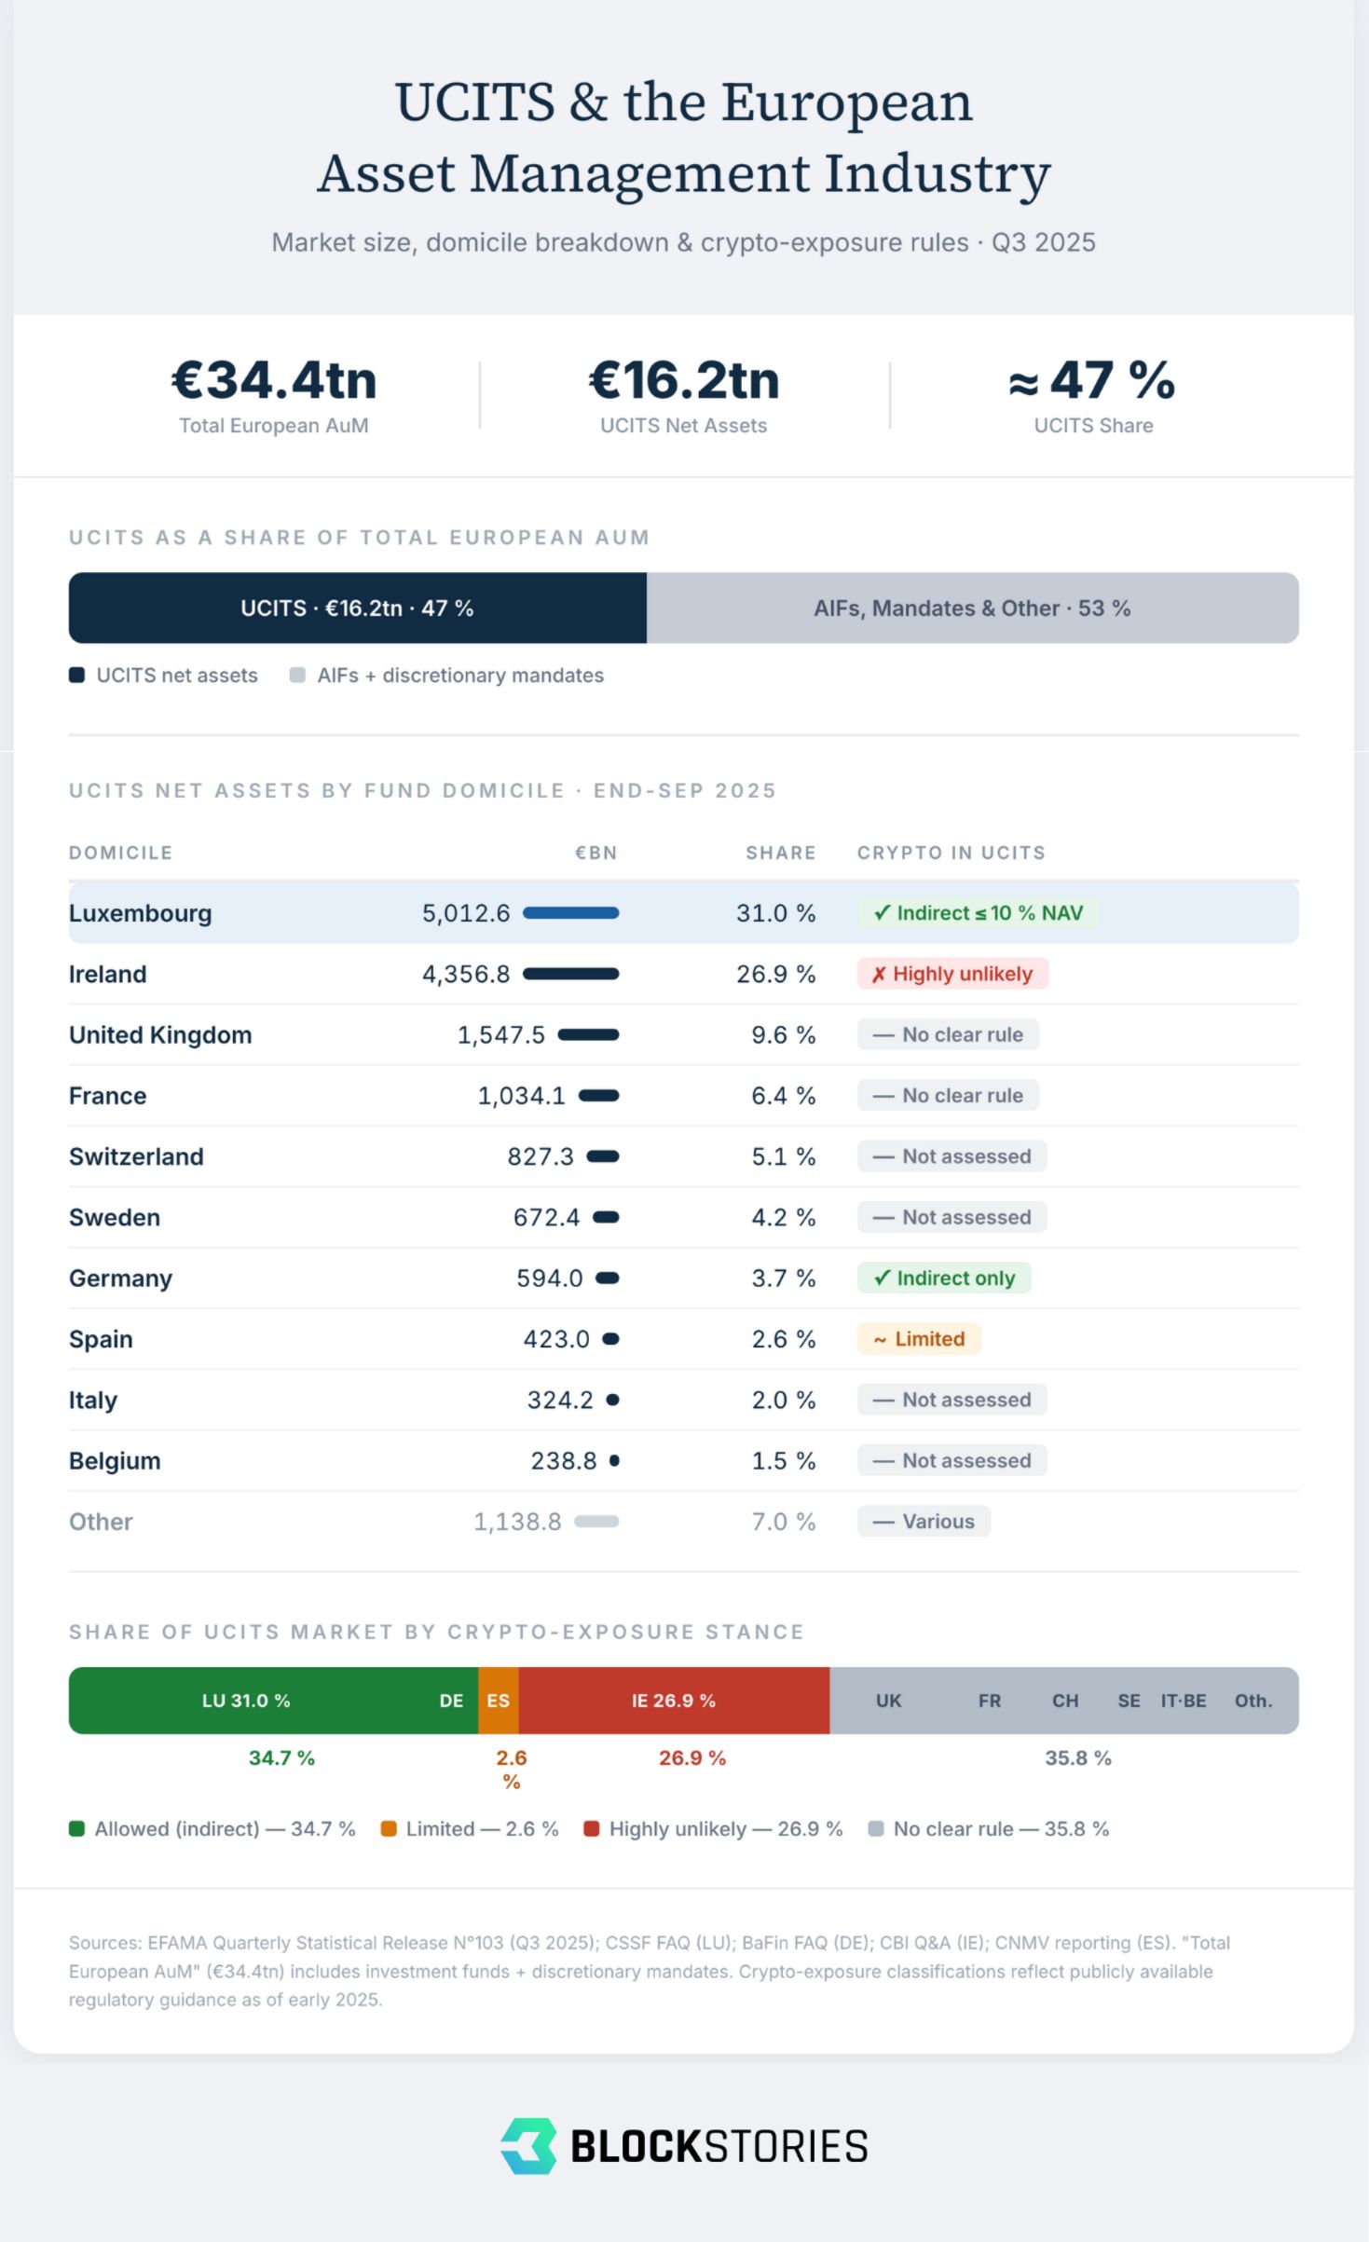This screenshot has width=1369, height=2242.
Task: Click the €34.4tn Total European AuM figure
Action: tap(274, 380)
